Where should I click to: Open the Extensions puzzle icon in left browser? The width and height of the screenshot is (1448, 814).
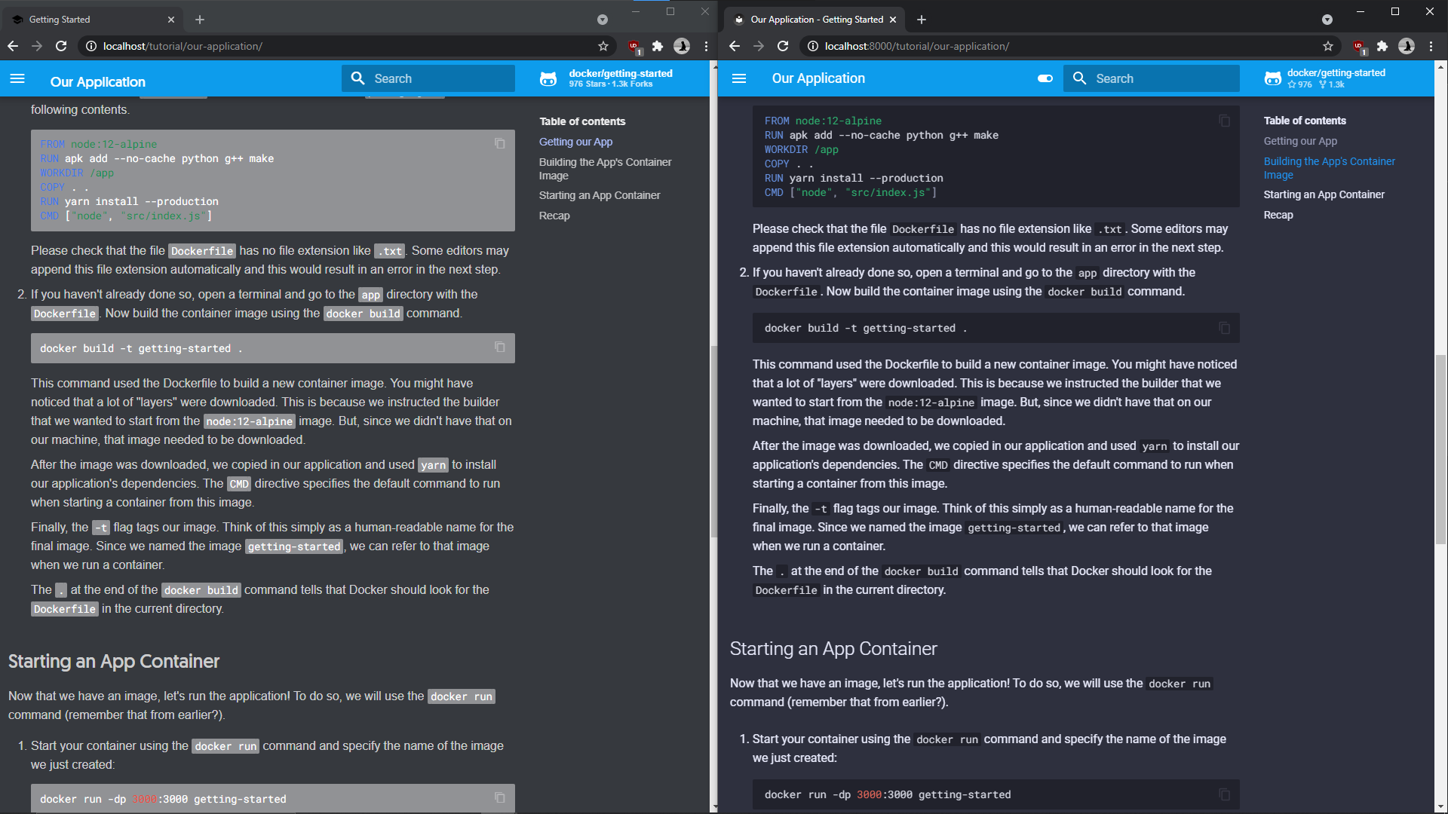point(658,46)
